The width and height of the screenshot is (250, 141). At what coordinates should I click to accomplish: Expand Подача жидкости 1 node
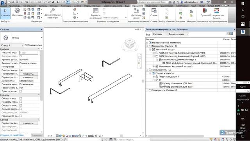(x=154, y=77)
